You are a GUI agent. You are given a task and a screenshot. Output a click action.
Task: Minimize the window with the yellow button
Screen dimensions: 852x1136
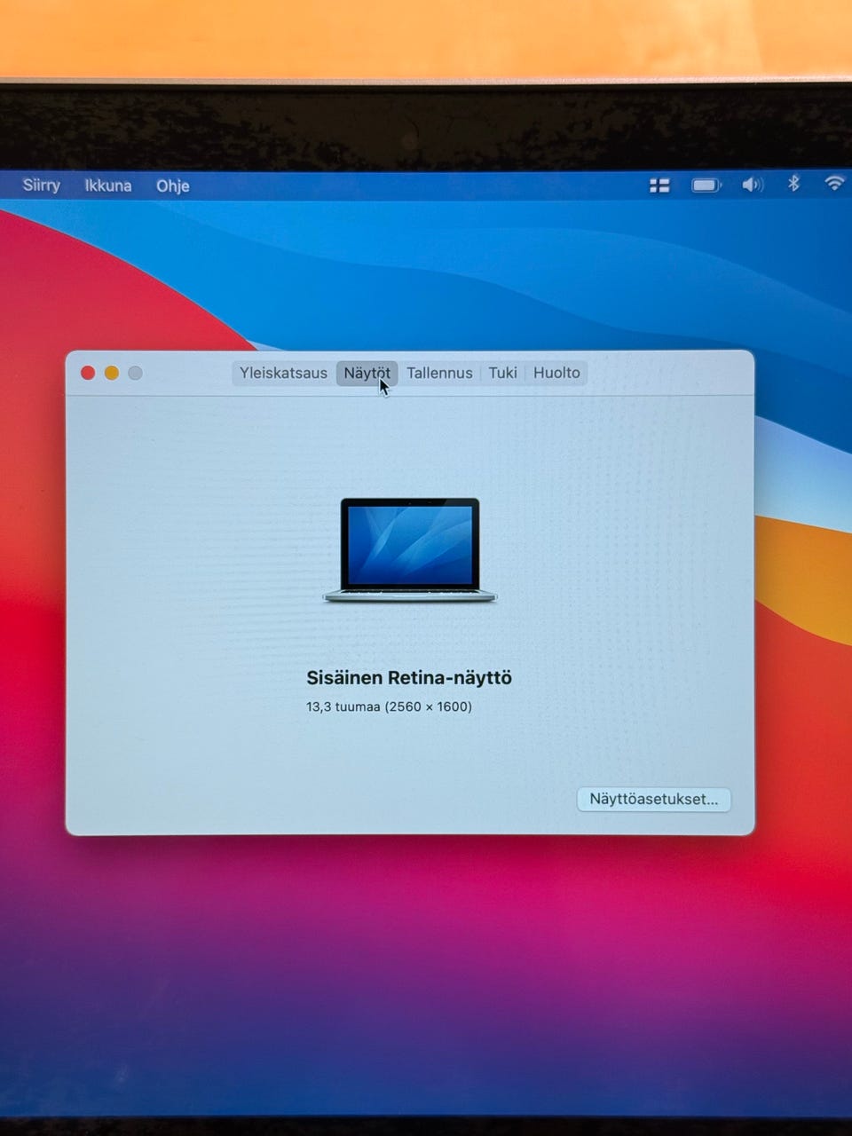tap(112, 373)
